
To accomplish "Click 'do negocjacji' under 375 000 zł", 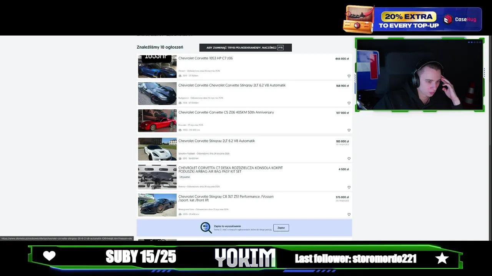I will [x=342, y=201].
